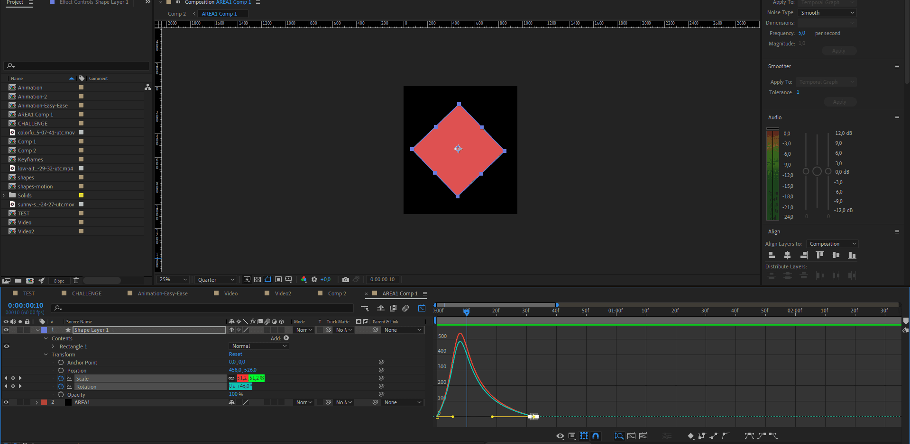This screenshot has height=444, width=910.
Task: Toggle transform box for selected keys
Action: click(x=584, y=436)
